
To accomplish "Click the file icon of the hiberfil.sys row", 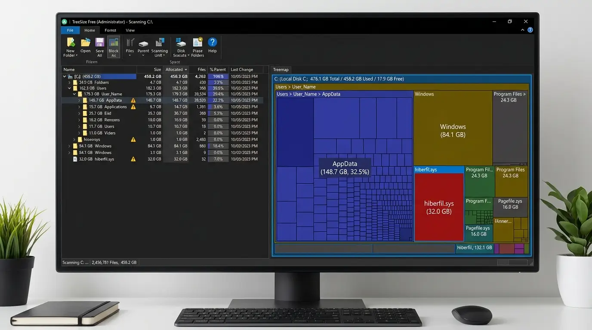I will pos(75,159).
